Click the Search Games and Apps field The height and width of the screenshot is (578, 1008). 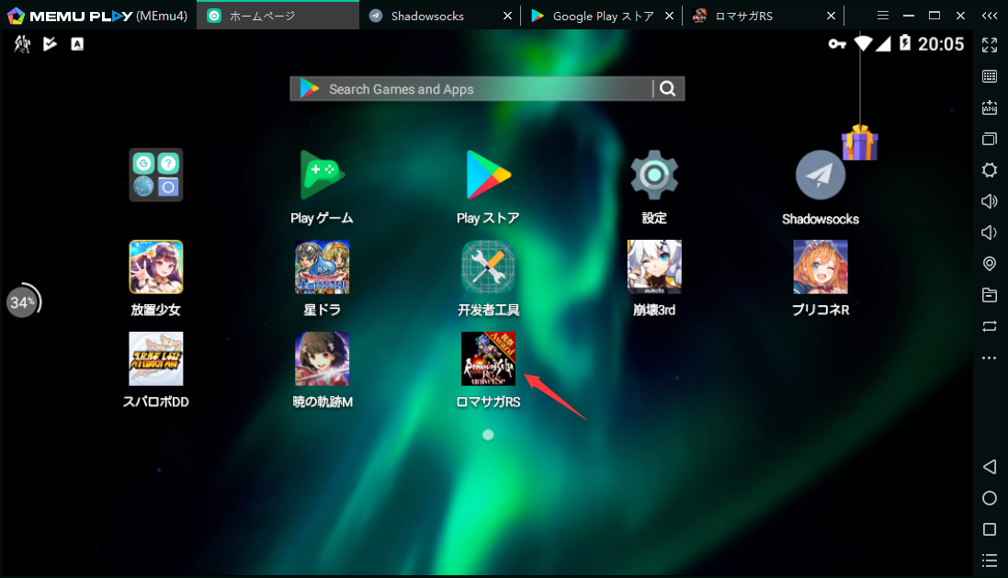[x=478, y=89]
